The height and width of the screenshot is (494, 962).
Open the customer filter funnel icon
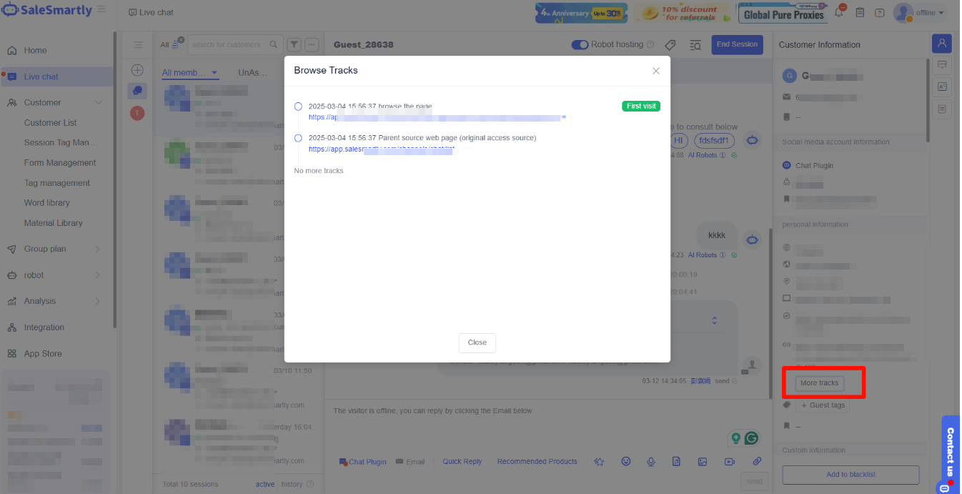tap(294, 44)
